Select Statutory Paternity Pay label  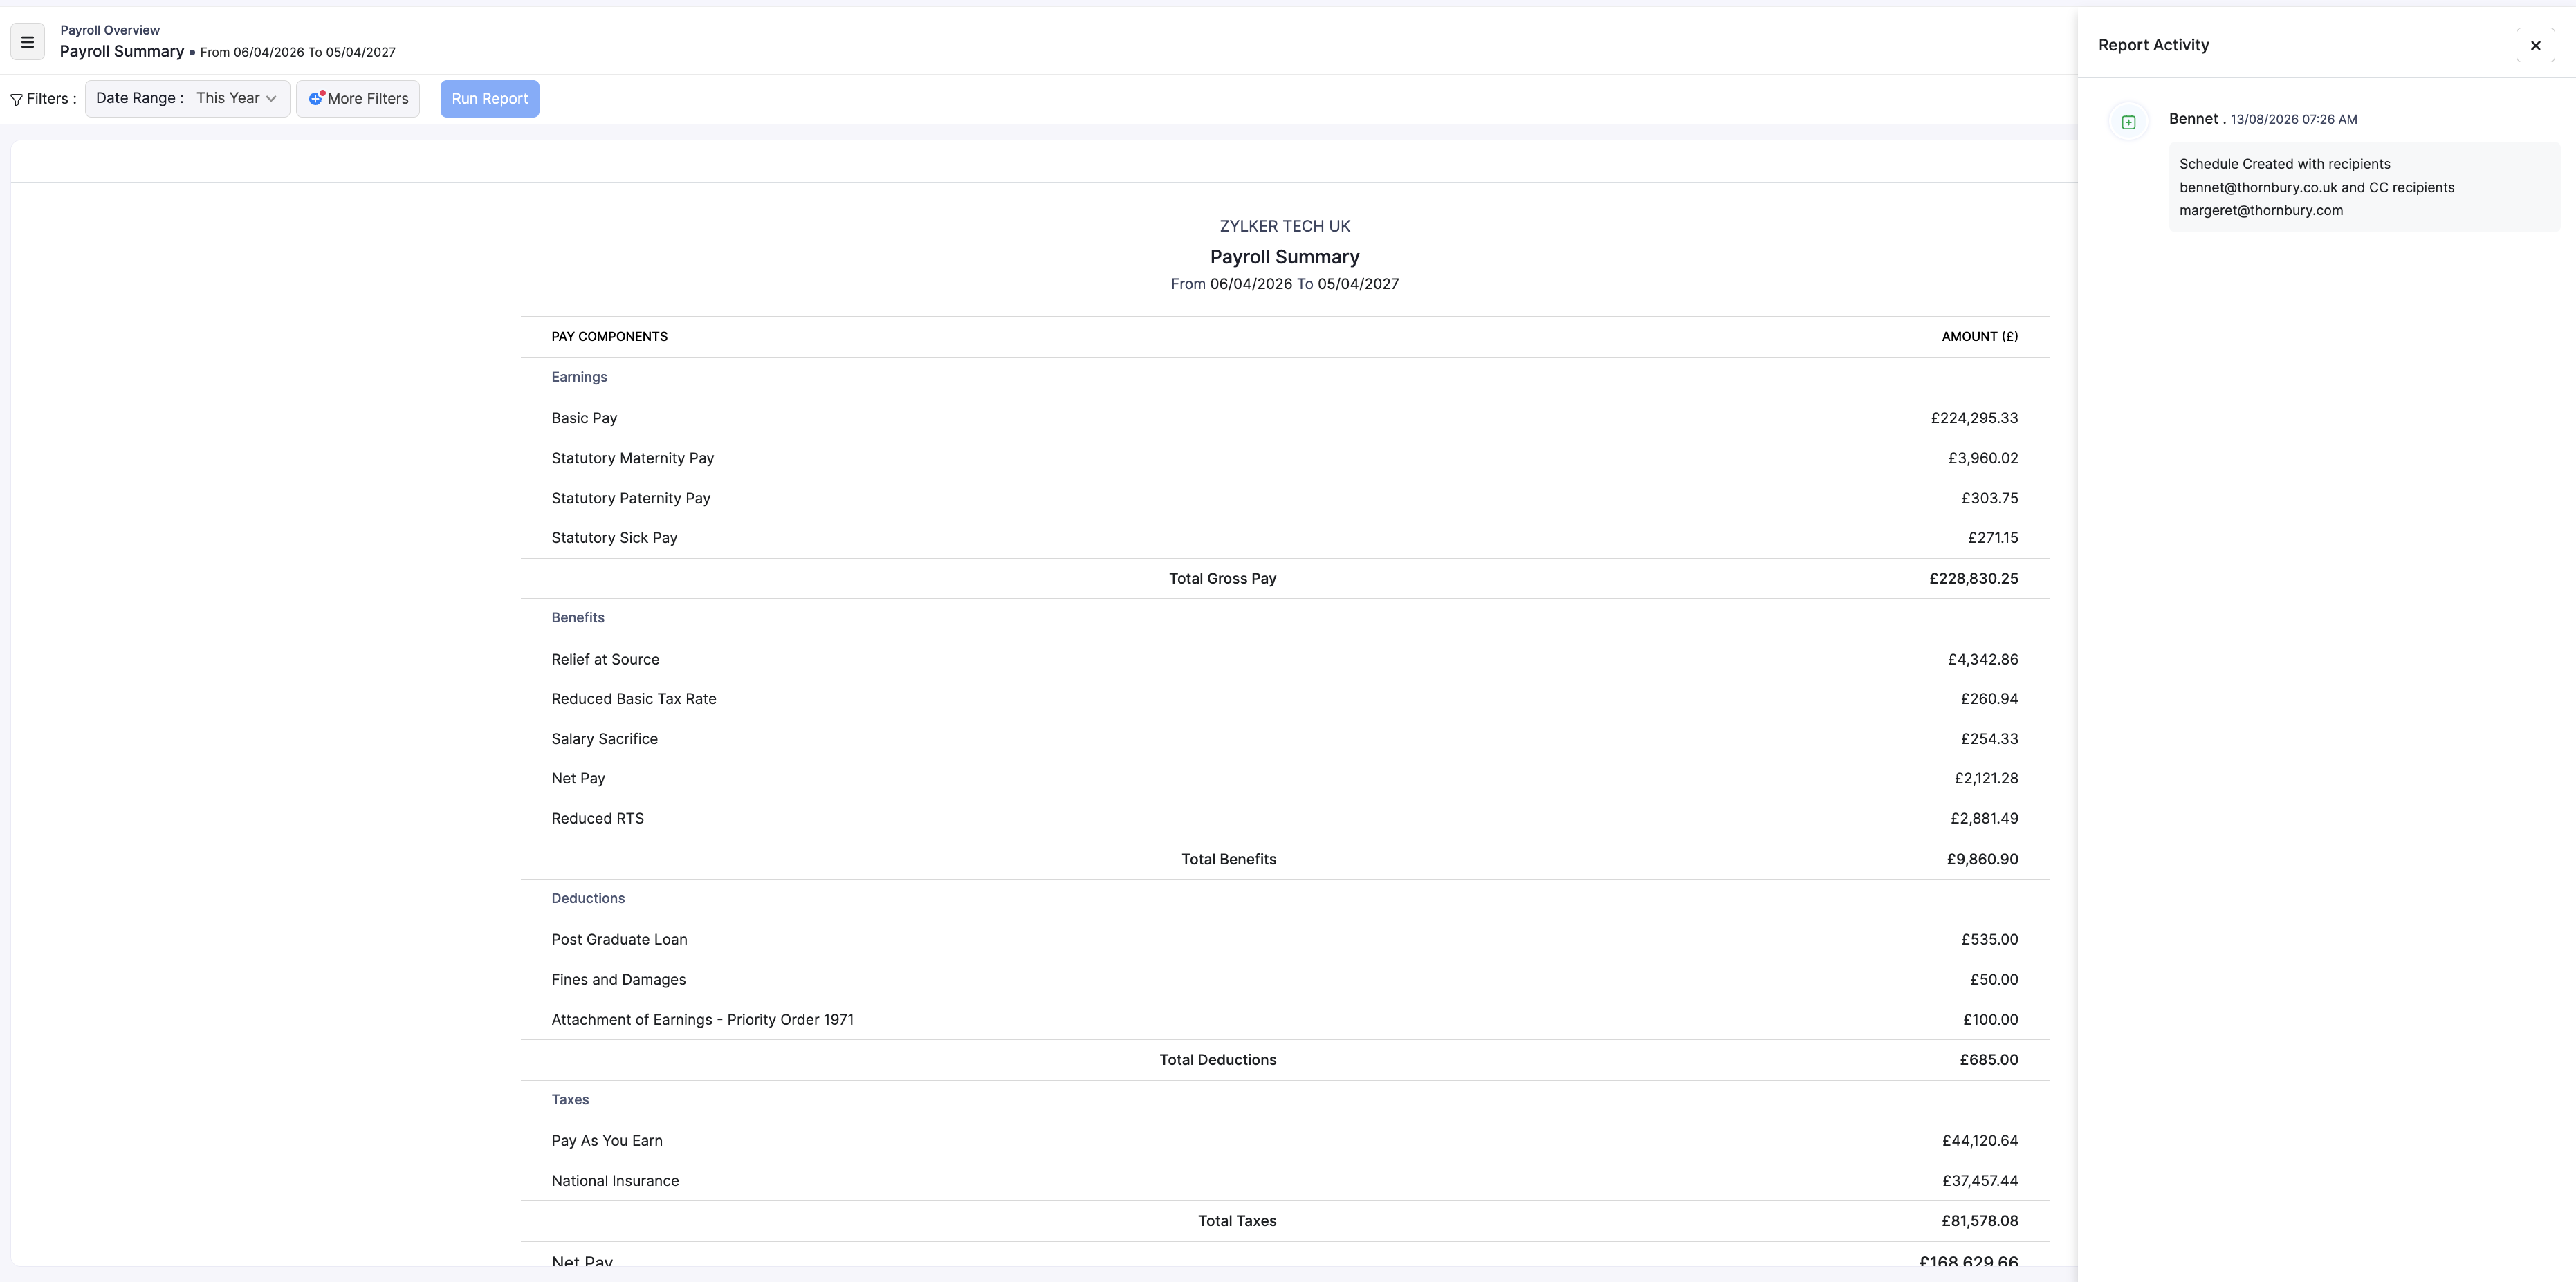tap(631, 498)
